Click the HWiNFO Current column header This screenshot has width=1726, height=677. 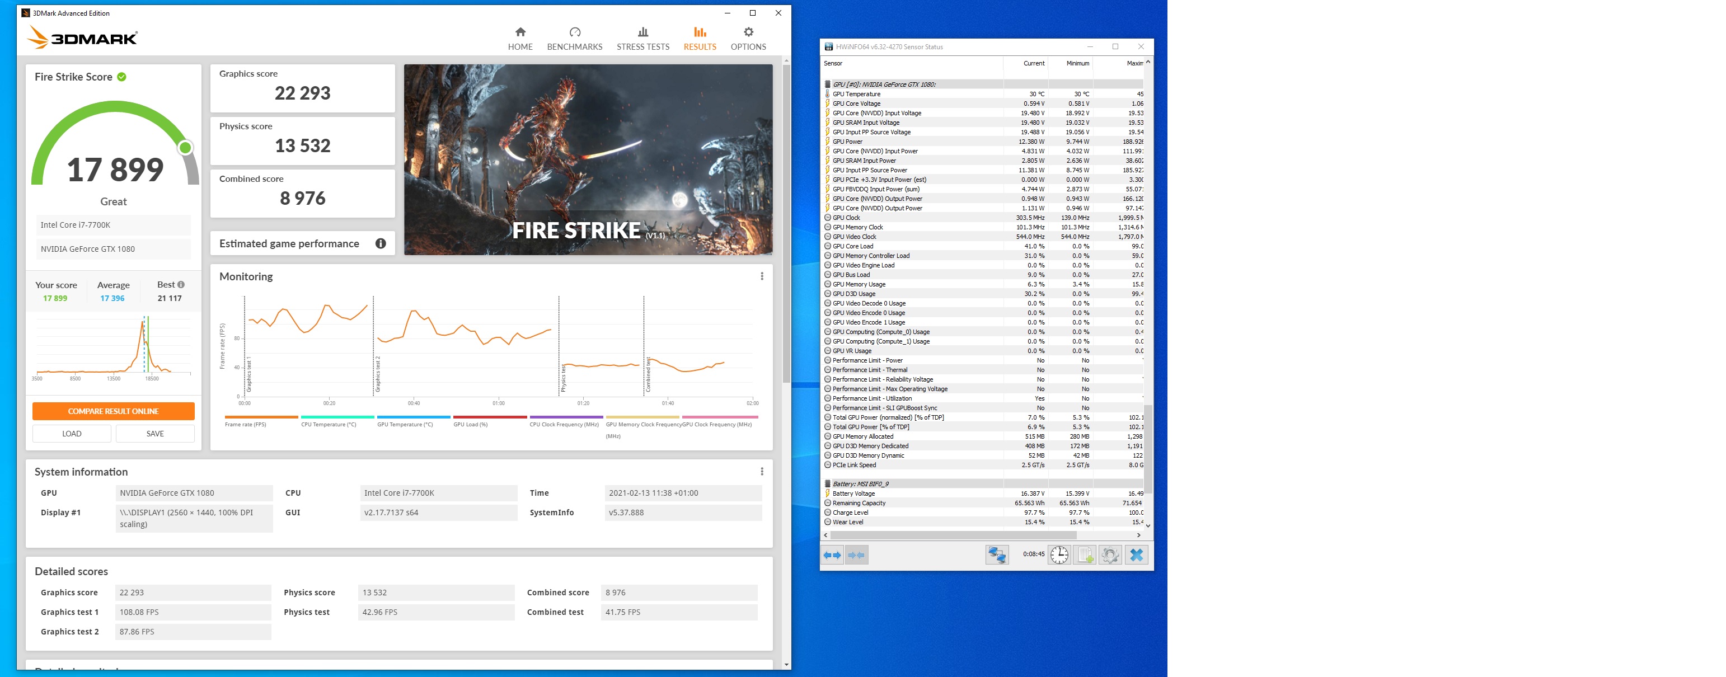click(x=1025, y=64)
